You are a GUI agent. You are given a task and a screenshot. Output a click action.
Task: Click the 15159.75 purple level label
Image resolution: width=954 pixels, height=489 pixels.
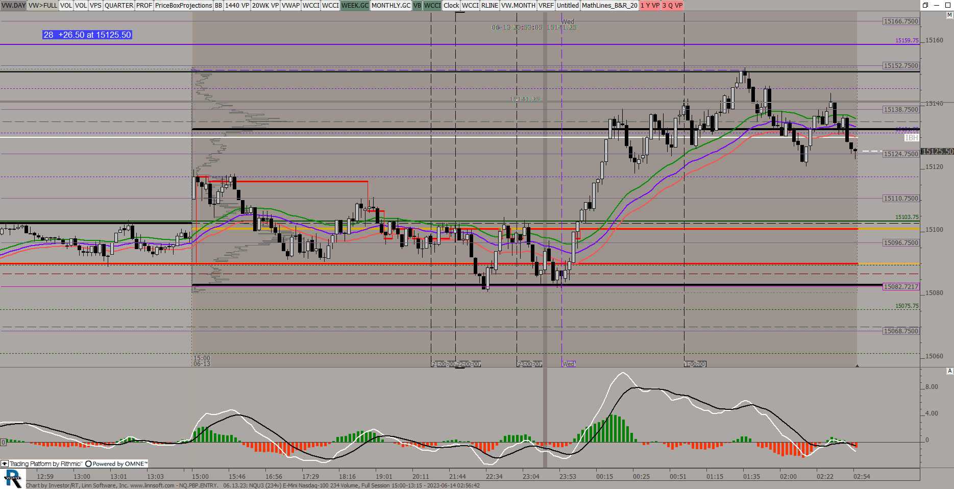[x=907, y=40]
